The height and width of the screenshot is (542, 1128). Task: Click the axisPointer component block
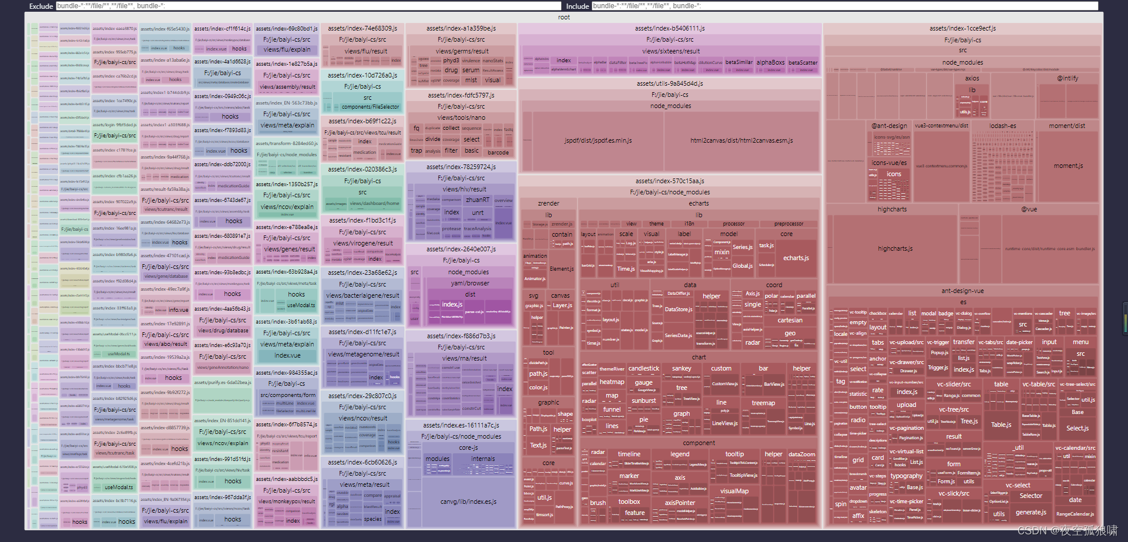[x=680, y=503]
